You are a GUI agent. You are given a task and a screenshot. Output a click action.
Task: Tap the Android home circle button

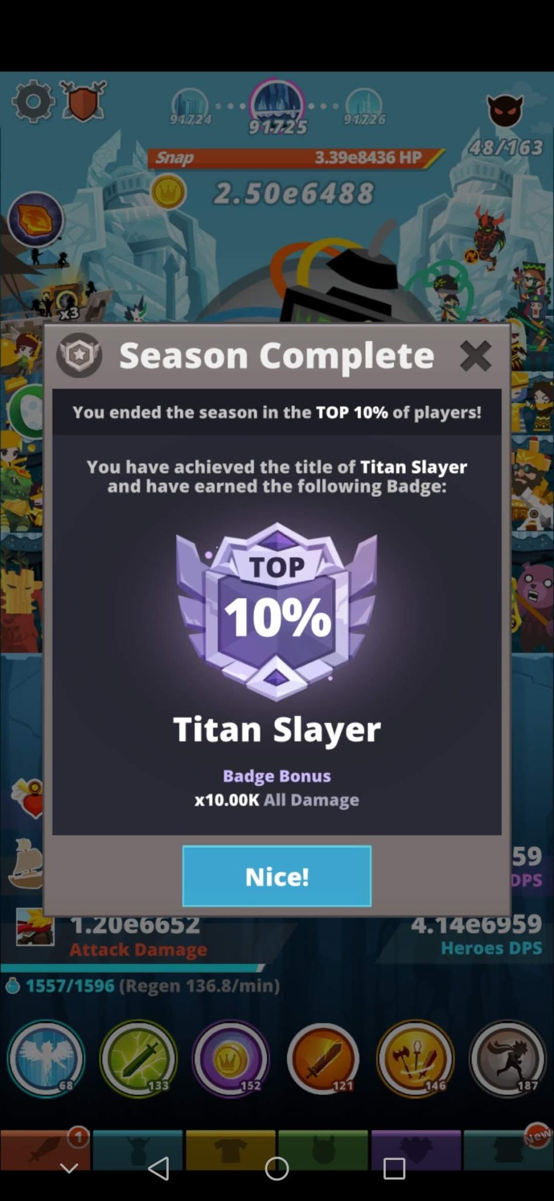[x=277, y=1168]
